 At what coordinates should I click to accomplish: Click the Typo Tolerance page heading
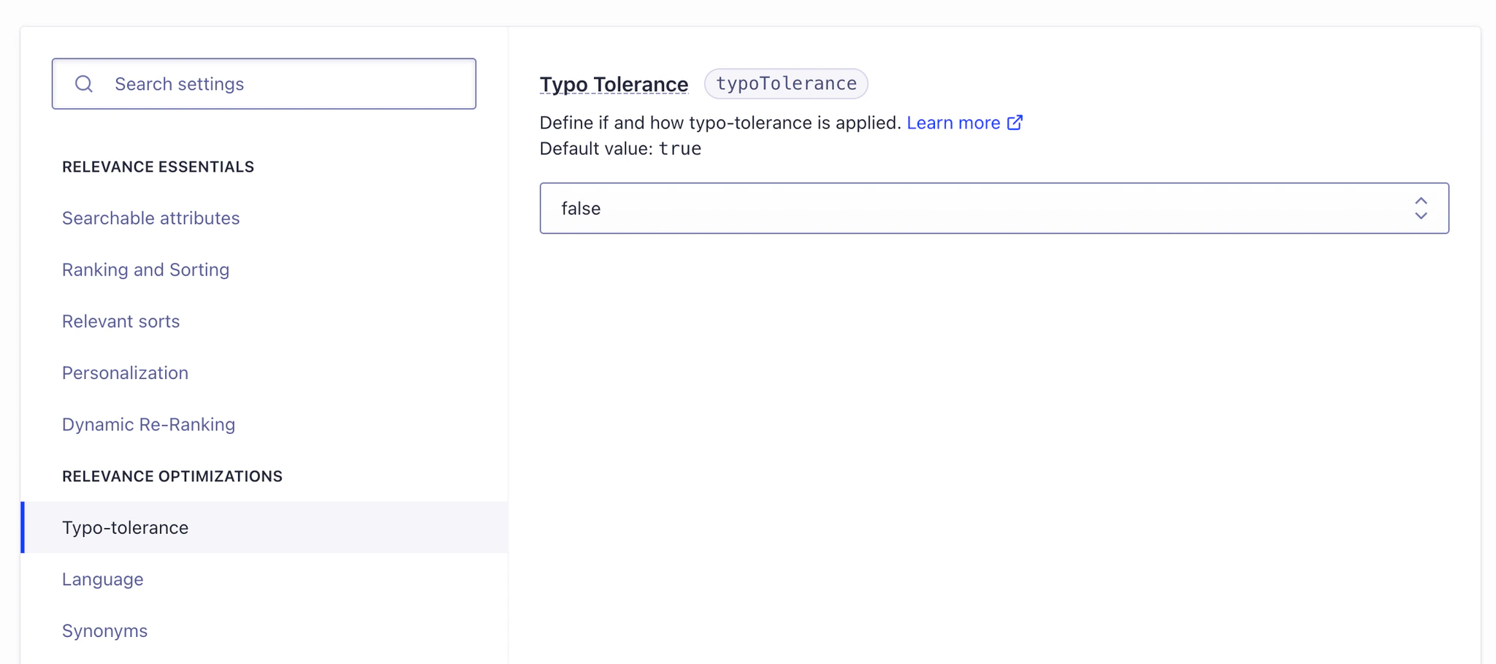click(614, 84)
